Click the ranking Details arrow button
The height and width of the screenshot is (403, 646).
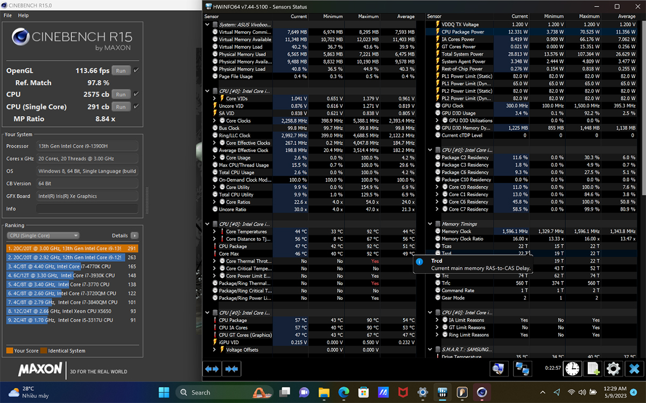[134, 235]
